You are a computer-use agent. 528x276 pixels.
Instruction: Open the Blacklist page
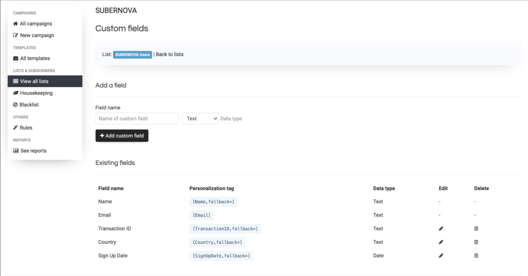pyautogui.click(x=29, y=105)
